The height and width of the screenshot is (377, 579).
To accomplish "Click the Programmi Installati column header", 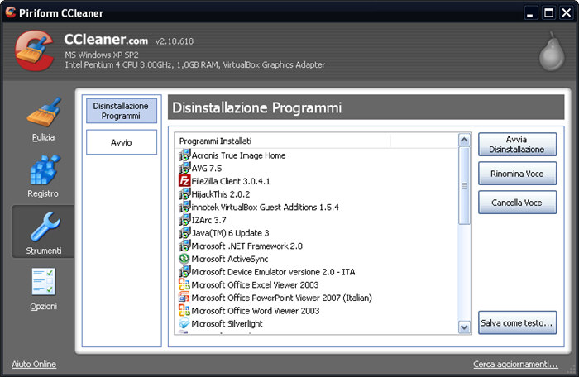I will [x=283, y=141].
